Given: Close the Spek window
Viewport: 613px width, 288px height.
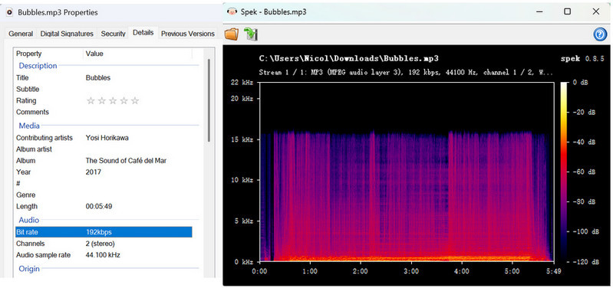Looking at the screenshot, I should [596, 11].
